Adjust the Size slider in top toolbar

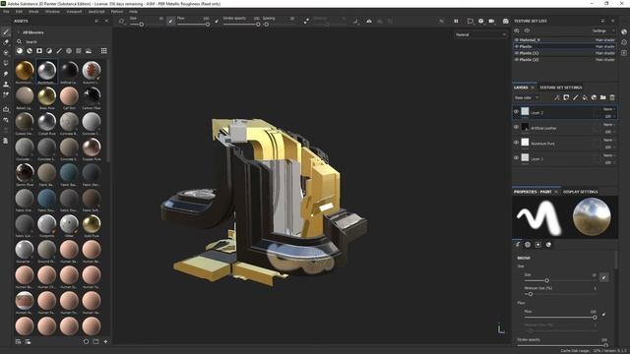click(142, 25)
